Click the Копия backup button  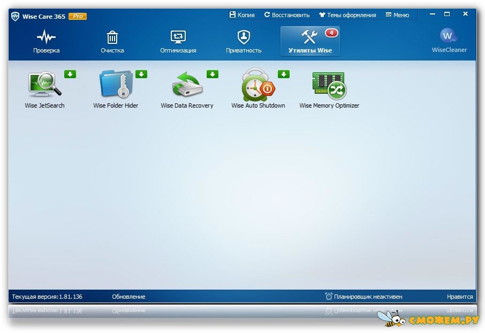242,15
